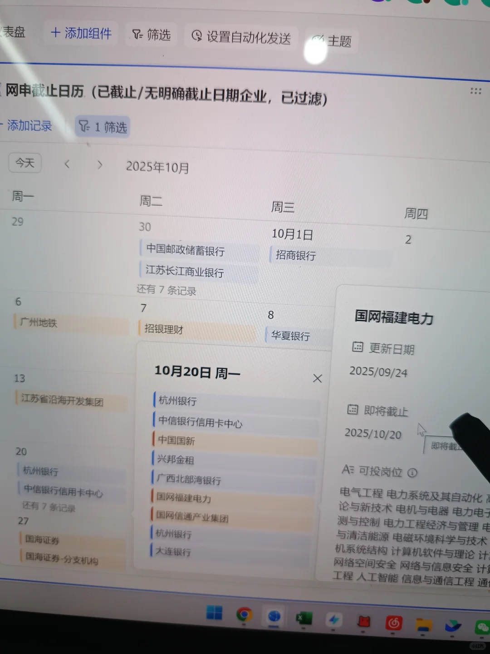Screen dimensions: 490x654
Task: Open the 主题 theme option
Action: [x=333, y=41]
